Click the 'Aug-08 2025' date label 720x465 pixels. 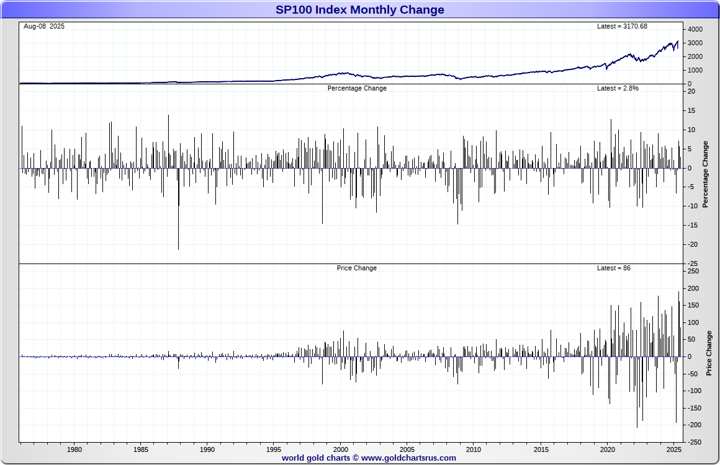pyautogui.click(x=44, y=26)
